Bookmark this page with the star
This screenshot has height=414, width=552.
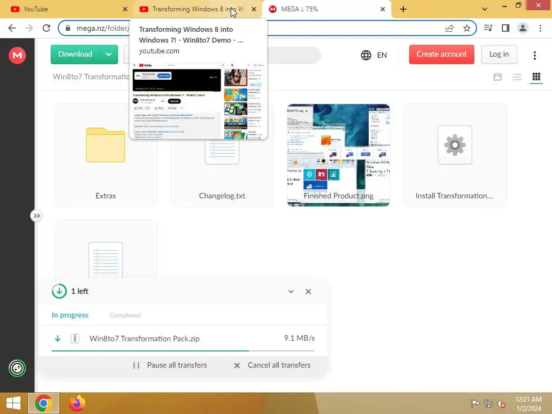pyautogui.click(x=467, y=28)
